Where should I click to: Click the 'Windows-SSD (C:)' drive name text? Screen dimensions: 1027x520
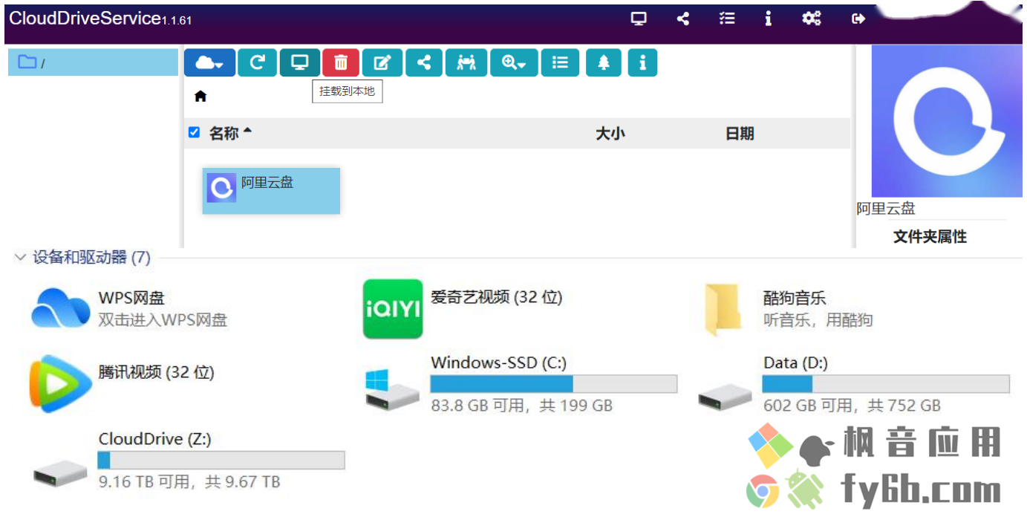tap(499, 363)
